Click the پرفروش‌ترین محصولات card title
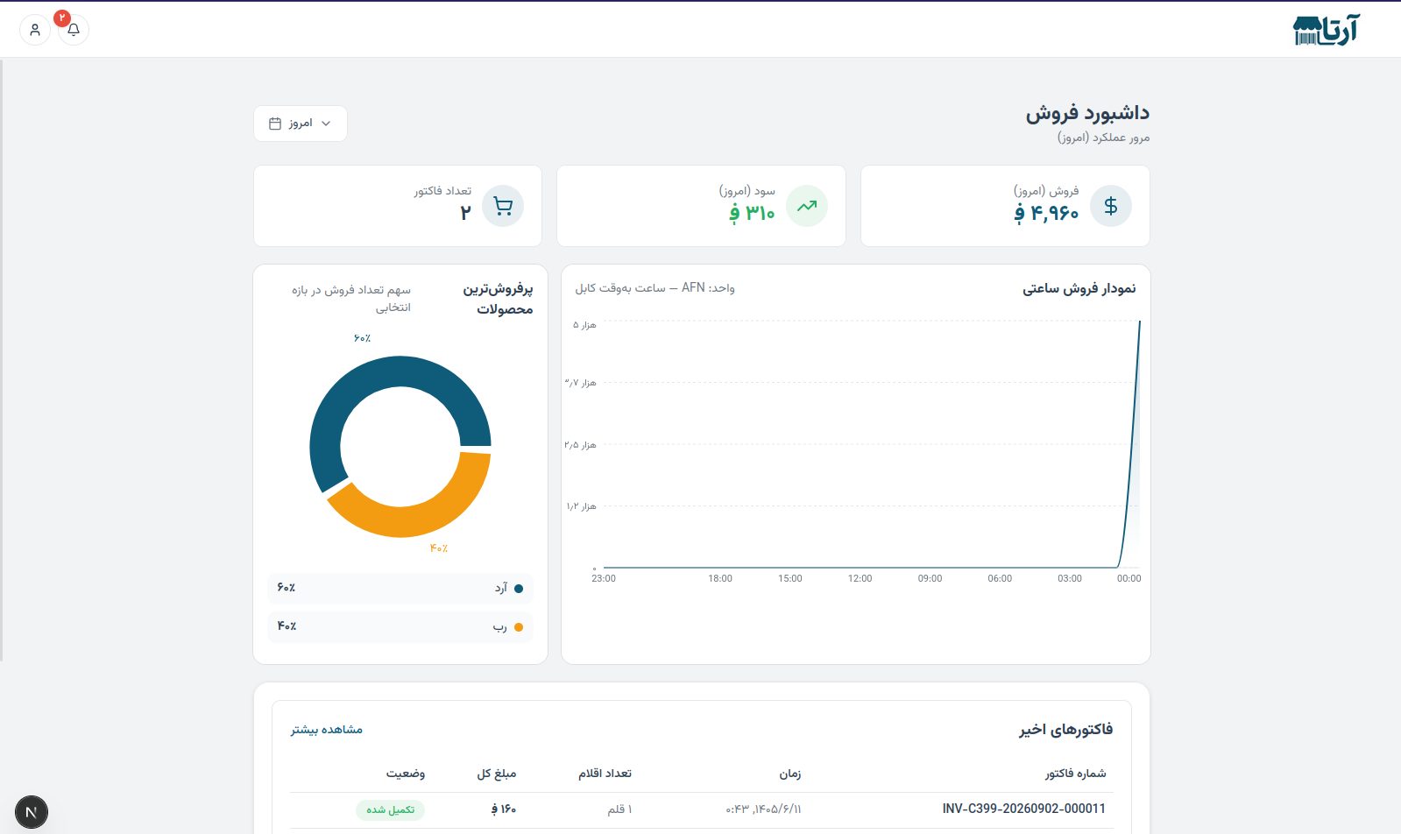The height and width of the screenshot is (834, 1401). pos(498,299)
